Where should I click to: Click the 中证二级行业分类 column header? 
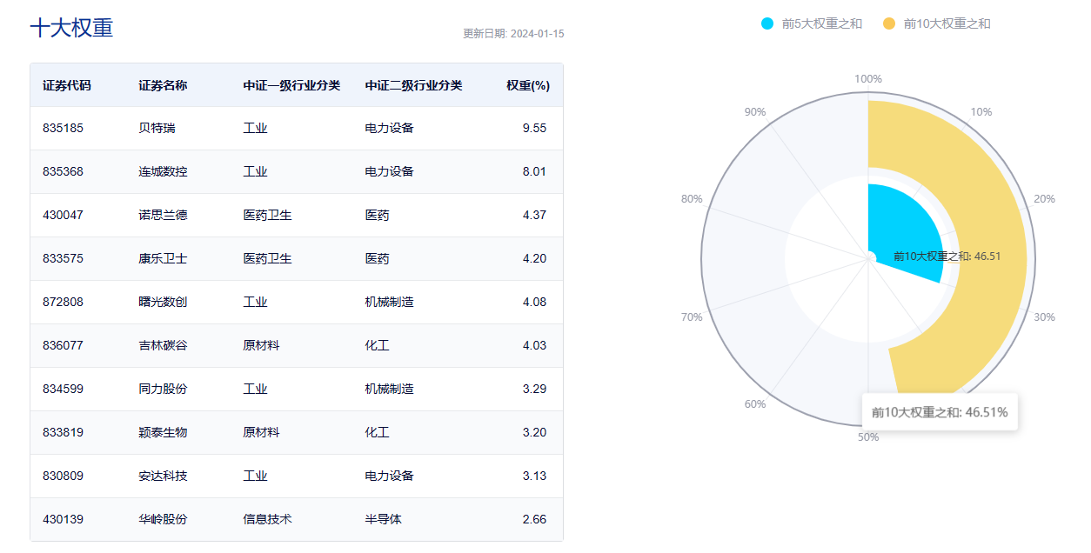413,85
